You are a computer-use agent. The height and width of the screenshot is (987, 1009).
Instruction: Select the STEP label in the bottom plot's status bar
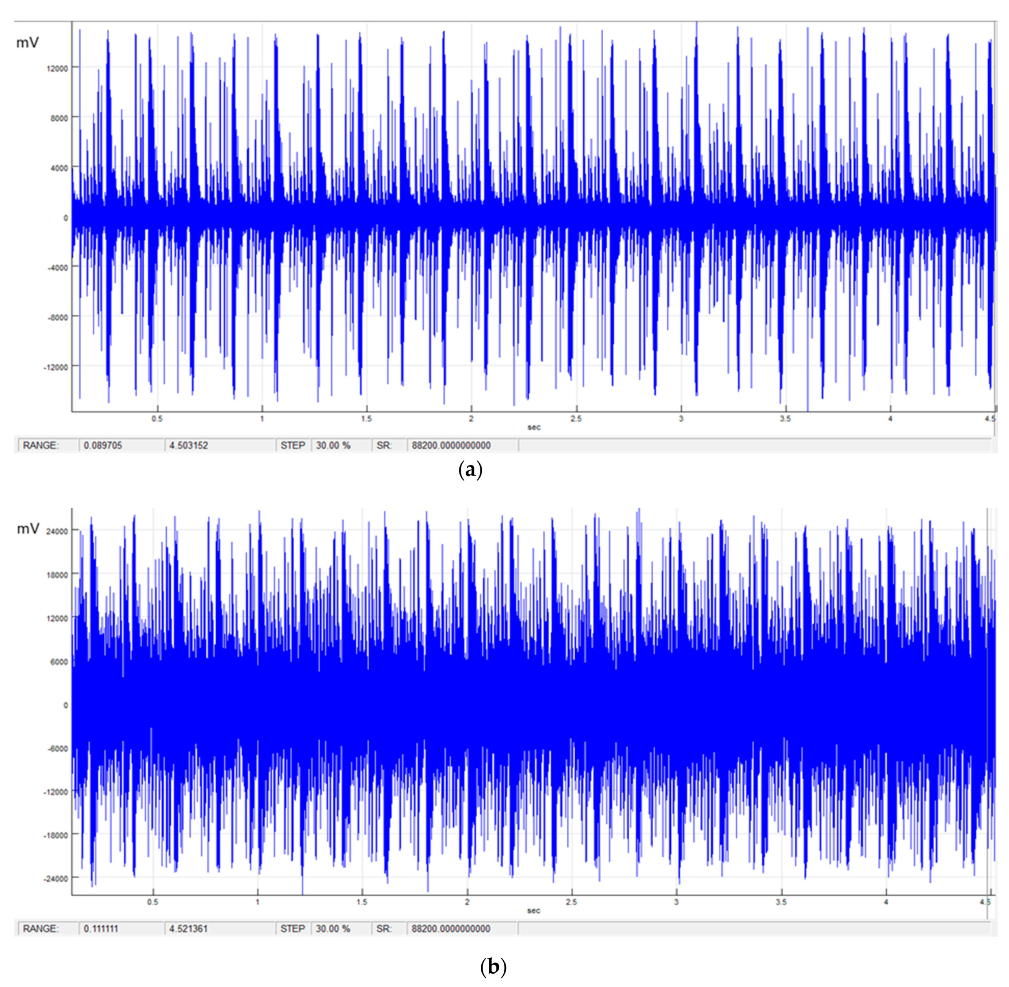[293, 929]
